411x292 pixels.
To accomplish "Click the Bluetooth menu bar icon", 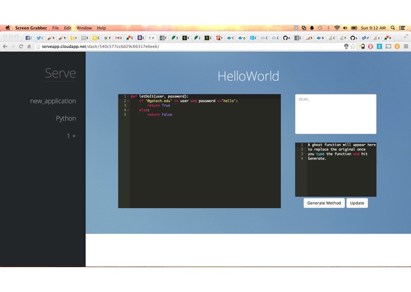I will point(328,28).
